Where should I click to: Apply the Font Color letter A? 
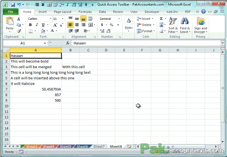(x=52, y=31)
